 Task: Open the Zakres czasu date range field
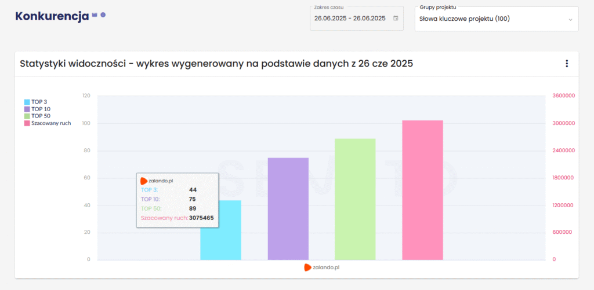357,18
